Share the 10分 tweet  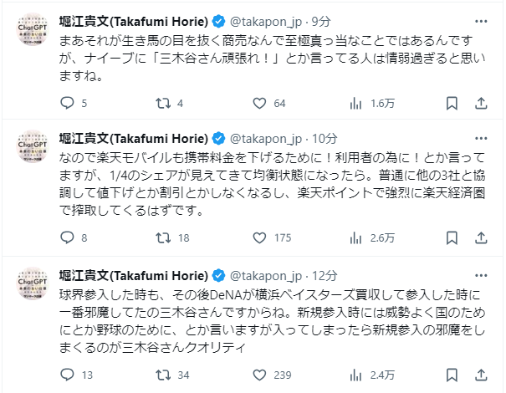(481, 237)
